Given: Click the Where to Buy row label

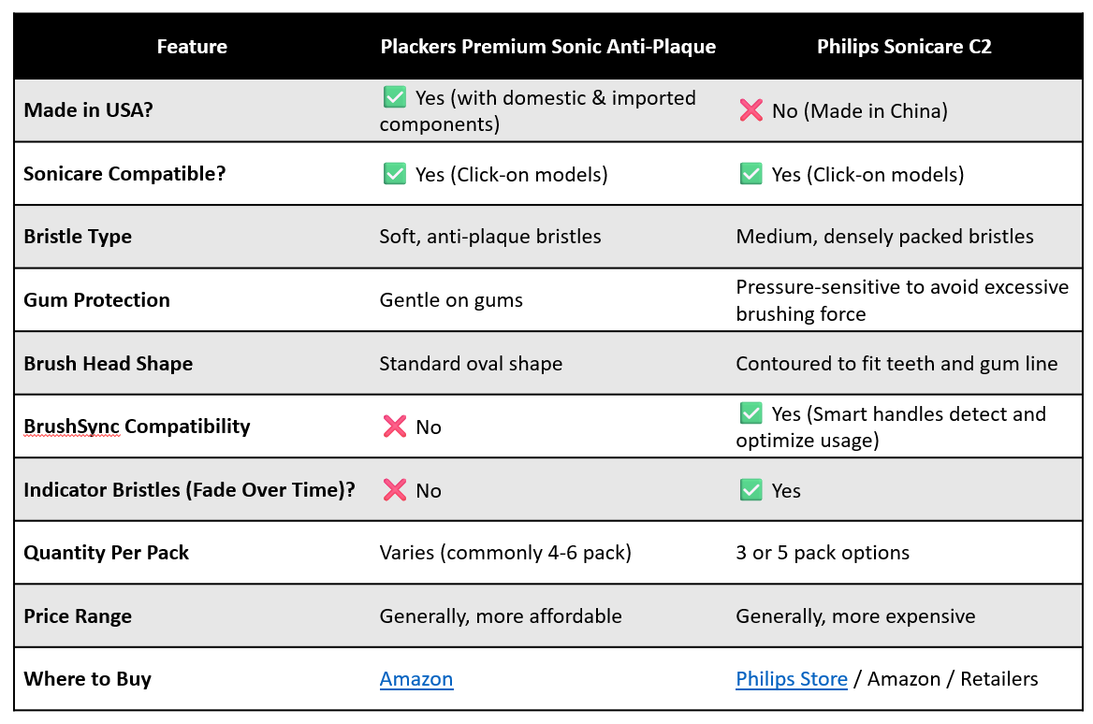Looking at the screenshot, I should click(87, 679).
